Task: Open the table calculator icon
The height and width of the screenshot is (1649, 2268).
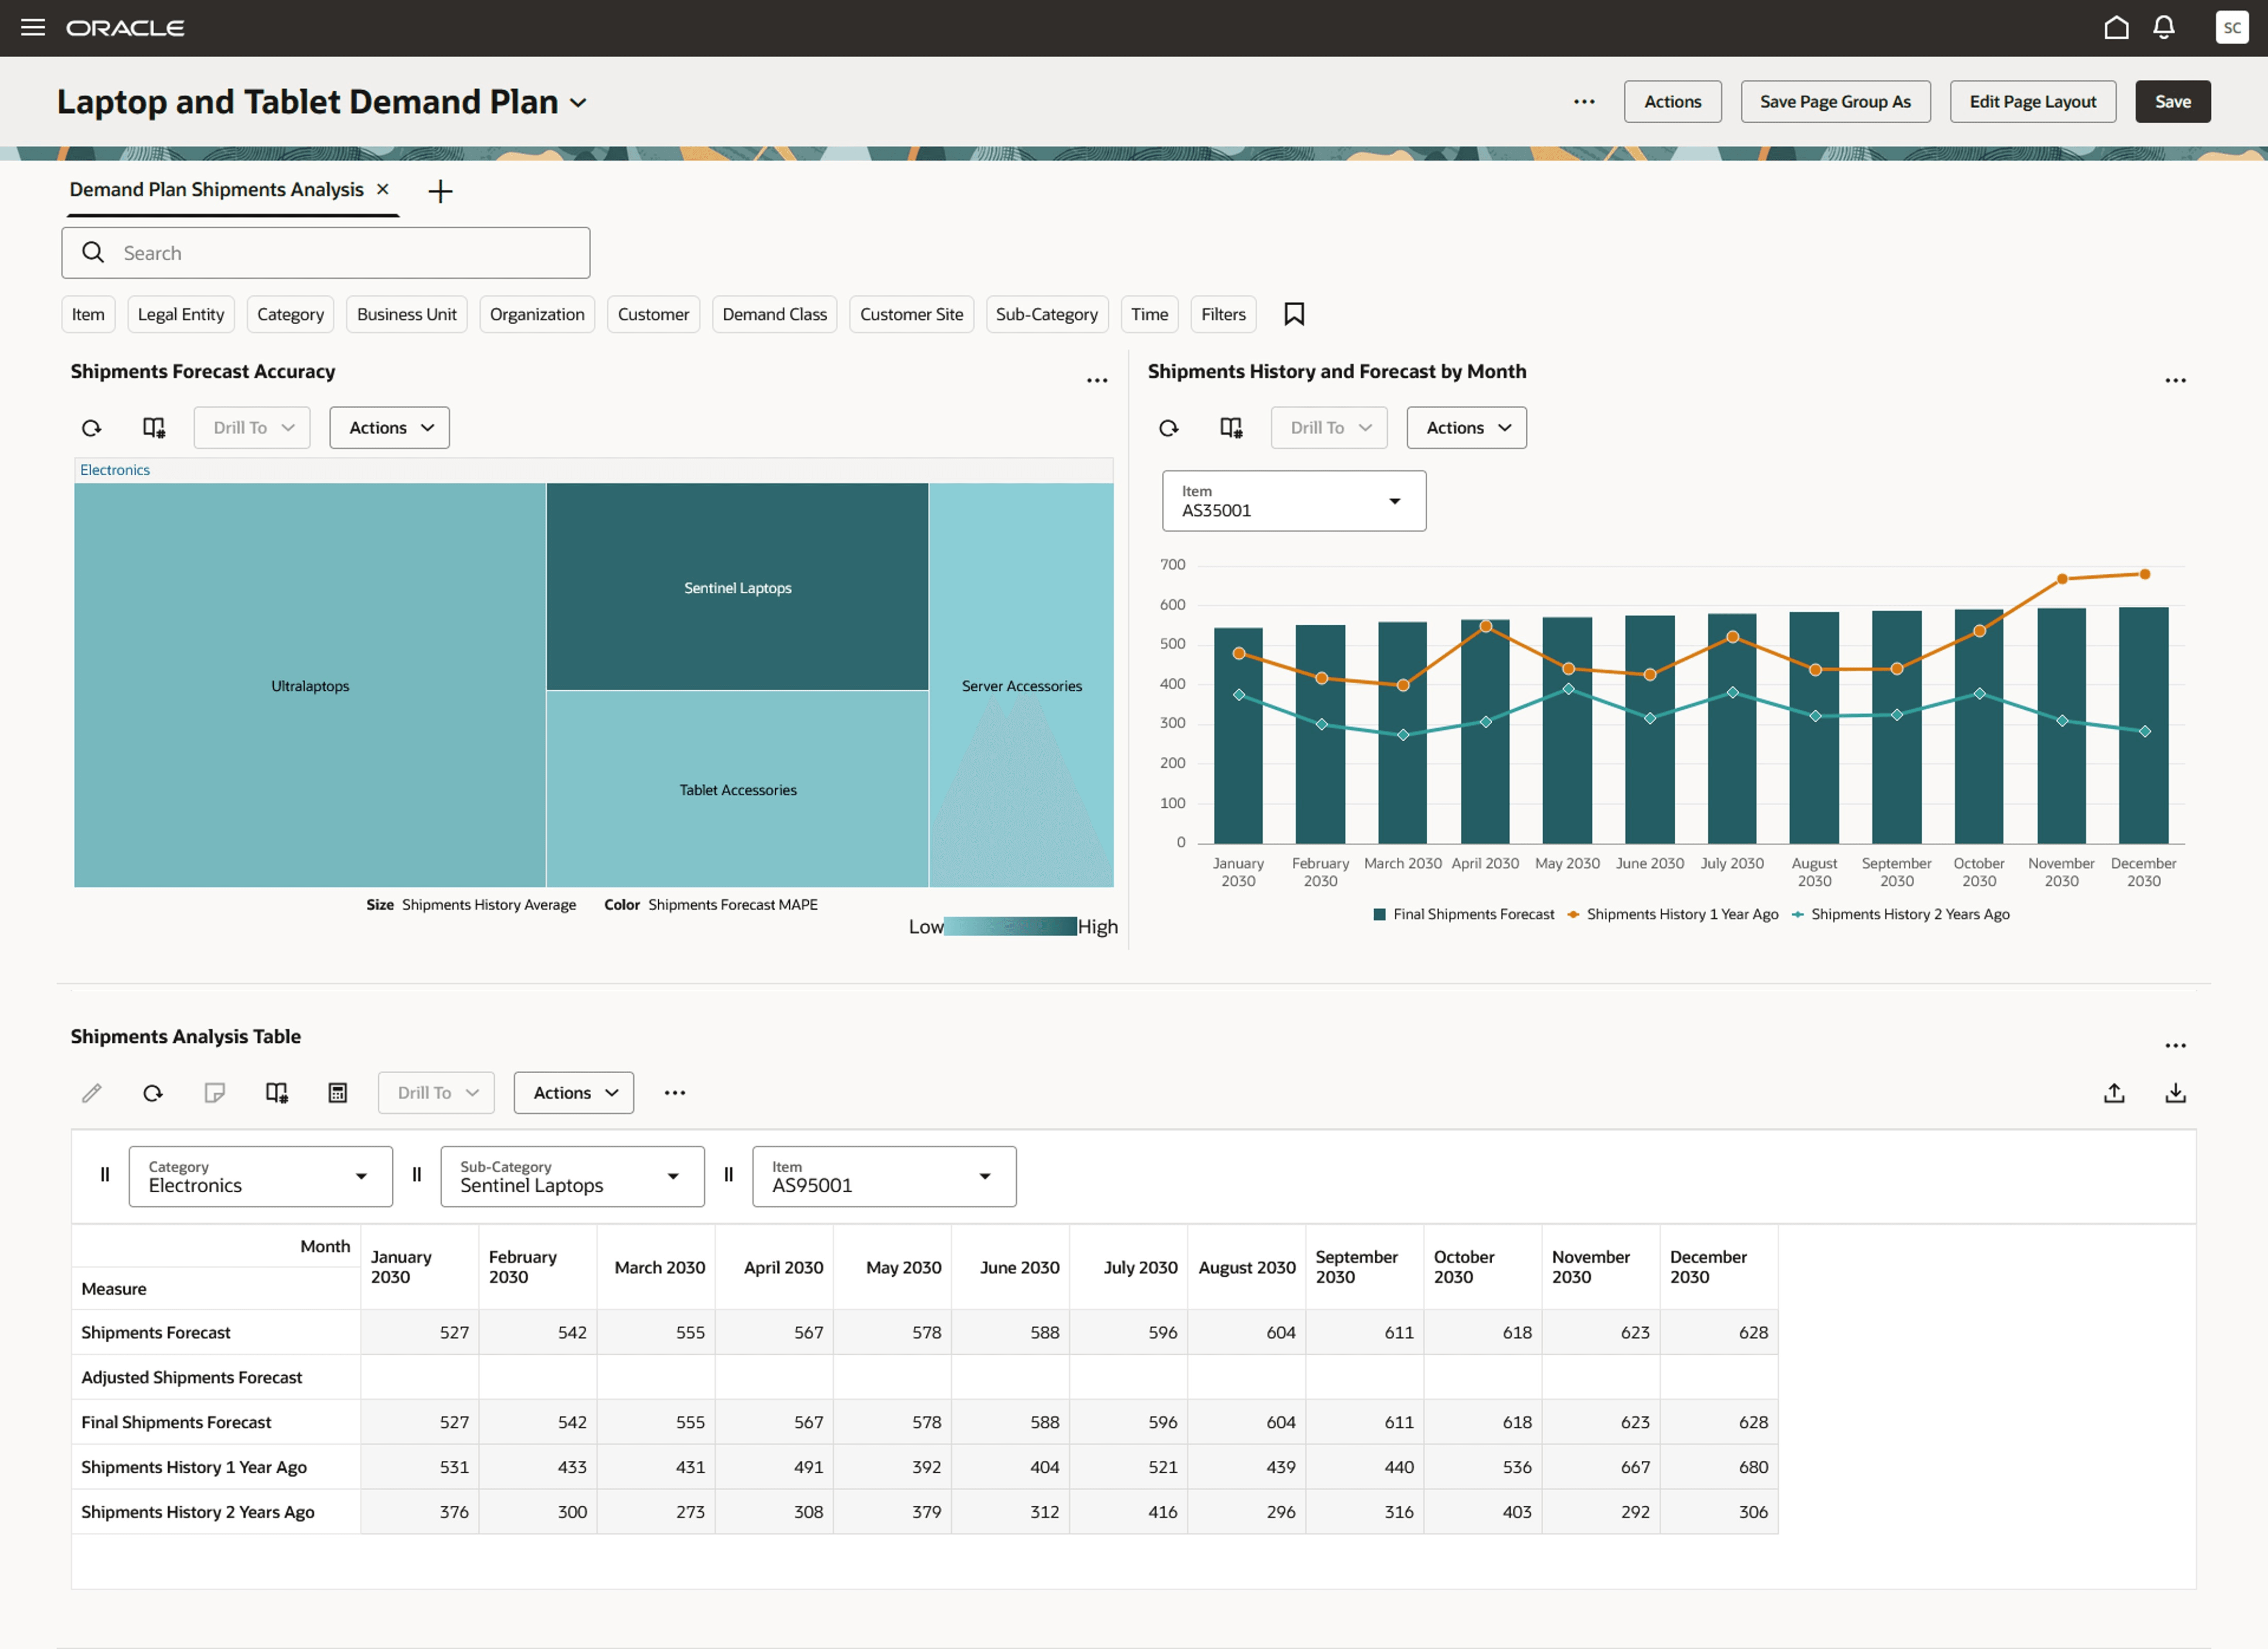Action: (338, 1093)
